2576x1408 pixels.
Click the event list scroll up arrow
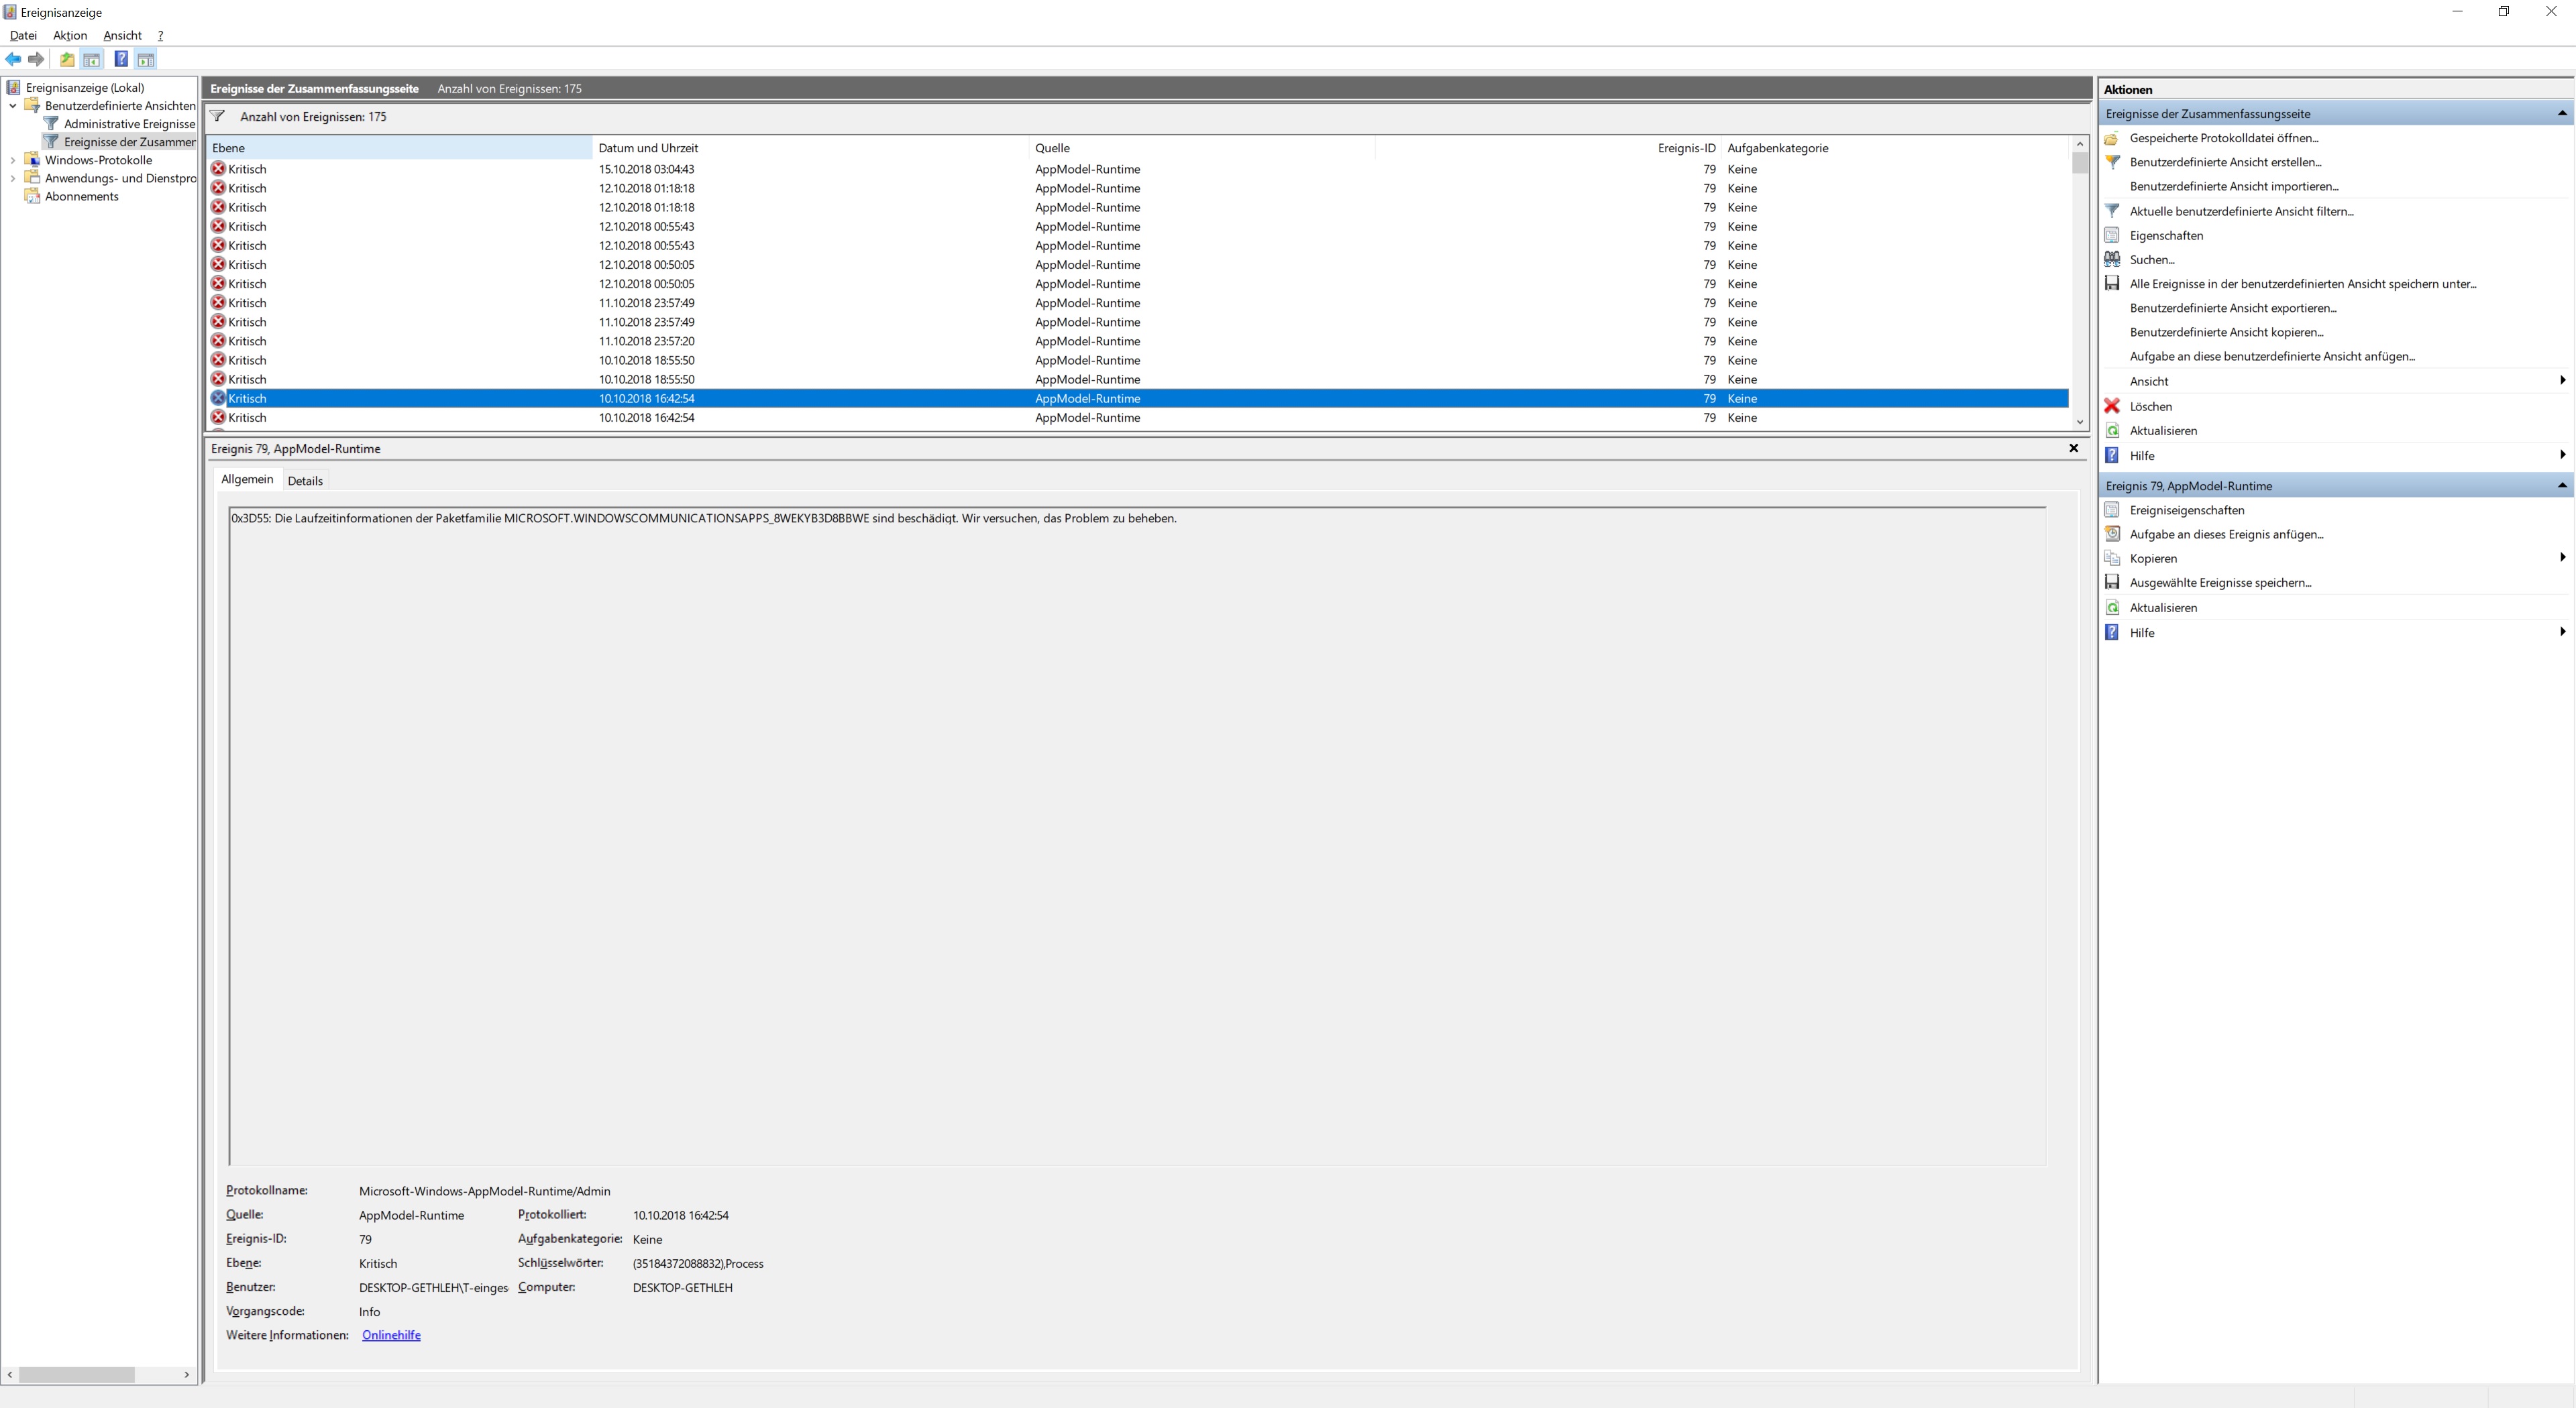(2080, 145)
